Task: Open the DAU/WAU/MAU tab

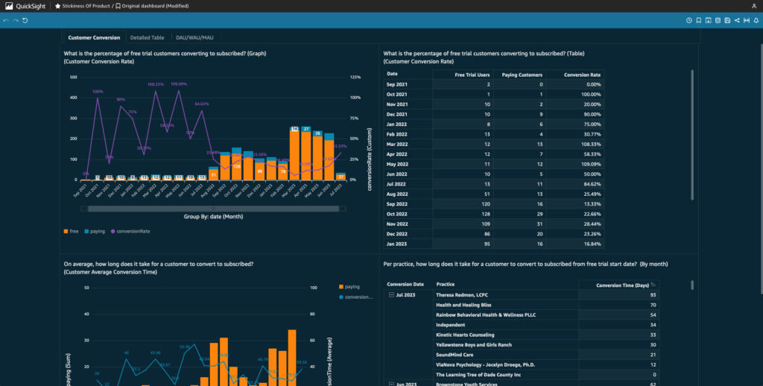Action: point(194,37)
